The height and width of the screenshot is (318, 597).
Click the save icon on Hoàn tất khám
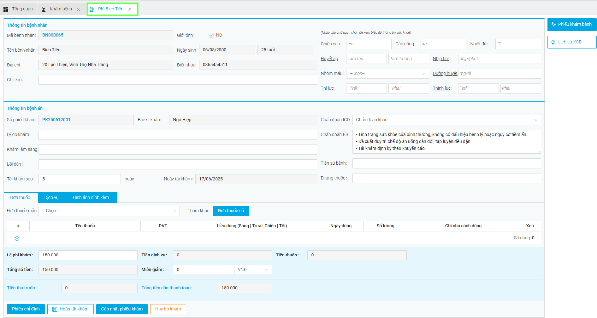[x=55, y=309]
